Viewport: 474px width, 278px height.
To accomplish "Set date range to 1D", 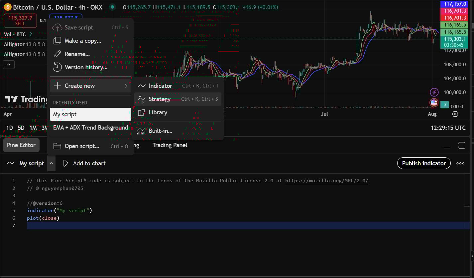I will tap(10, 128).
